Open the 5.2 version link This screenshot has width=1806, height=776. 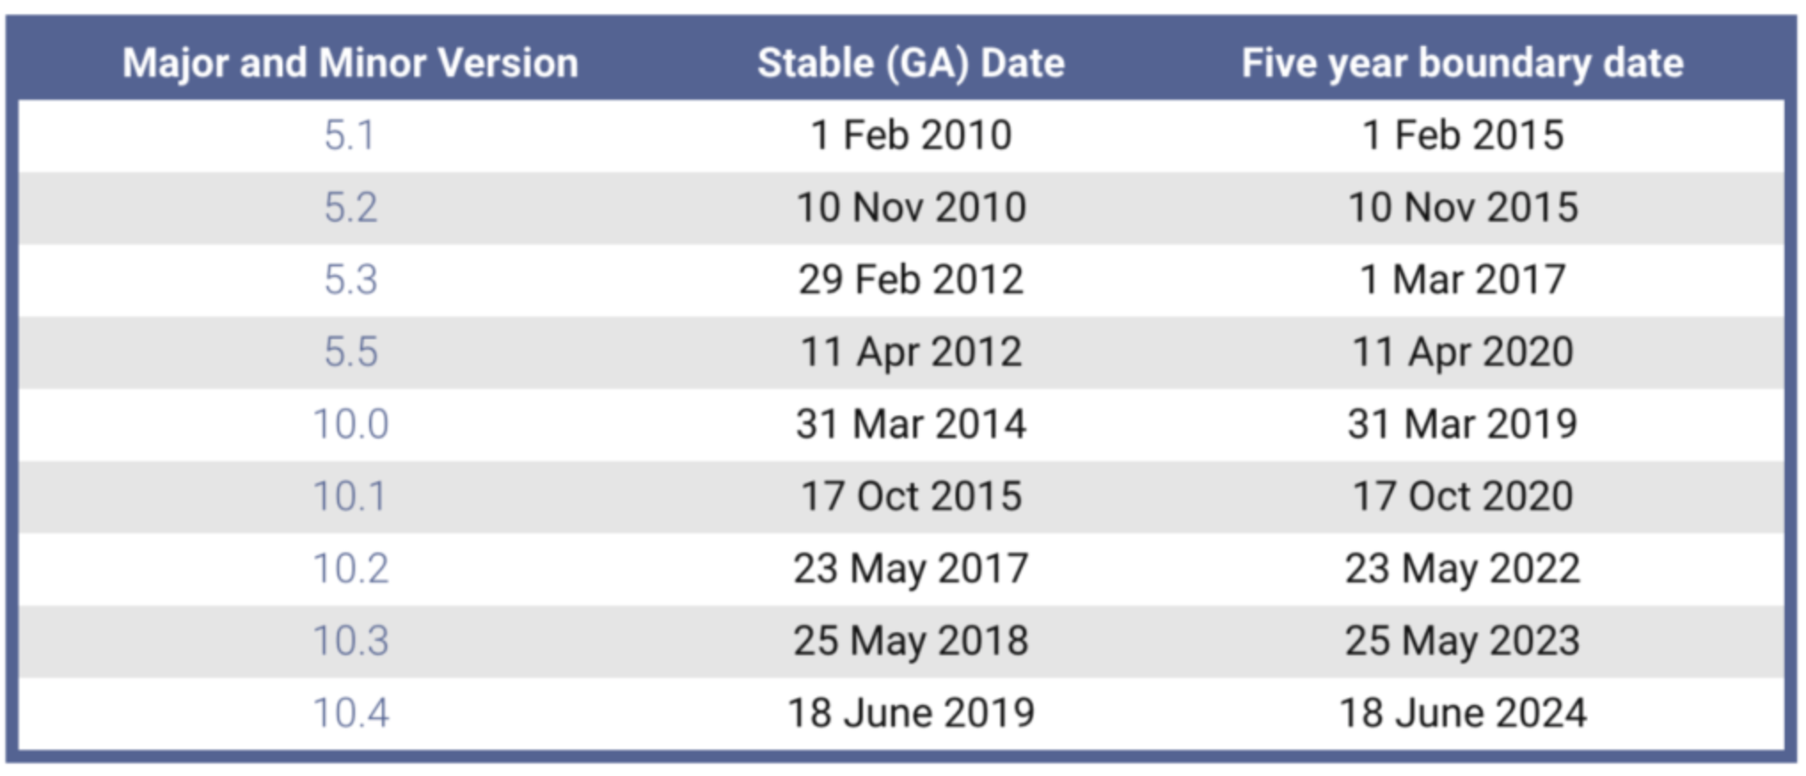(x=351, y=208)
